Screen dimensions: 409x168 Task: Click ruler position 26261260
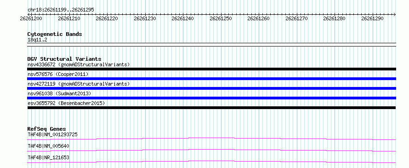coord(258,19)
